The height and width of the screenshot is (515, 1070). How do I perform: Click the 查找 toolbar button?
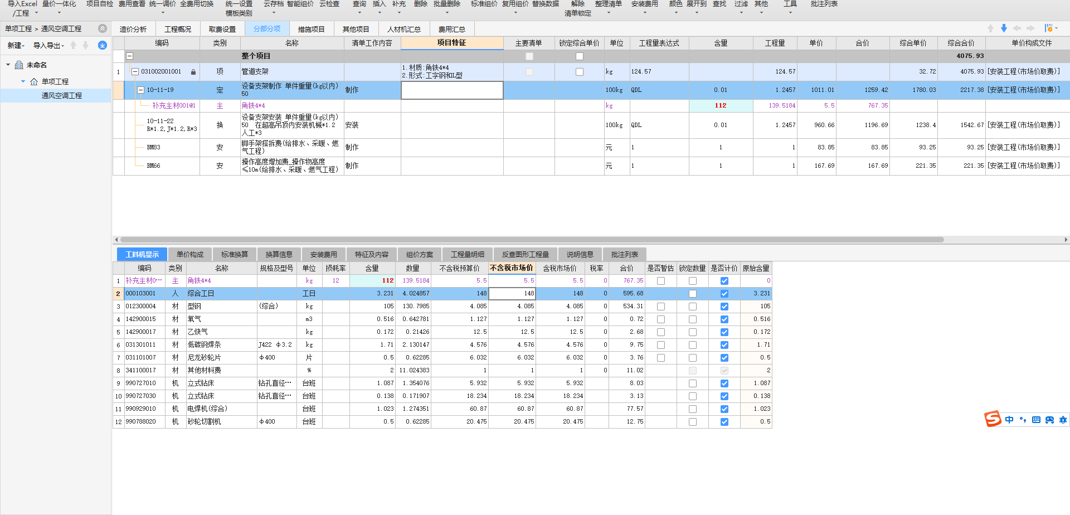tap(719, 4)
